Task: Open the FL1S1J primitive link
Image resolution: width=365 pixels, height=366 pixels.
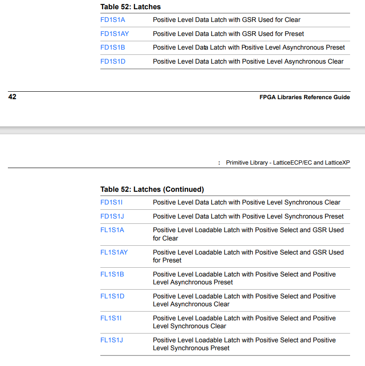Action: (x=112, y=340)
